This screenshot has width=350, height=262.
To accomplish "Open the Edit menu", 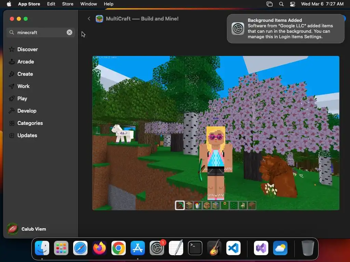I will [51, 4].
